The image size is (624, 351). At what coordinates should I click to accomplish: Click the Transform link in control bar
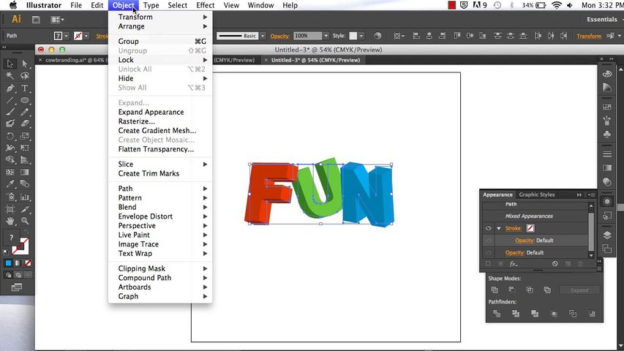tap(589, 36)
